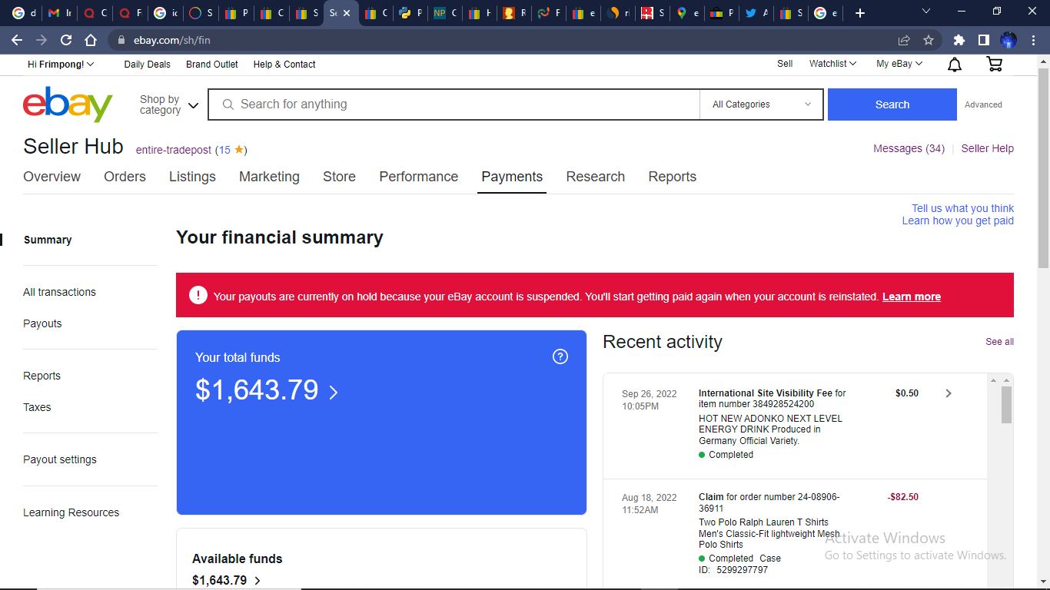The height and width of the screenshot is (590, 1050).
Task: Open the Gmail browser tab
Action: tap(58, 13)
